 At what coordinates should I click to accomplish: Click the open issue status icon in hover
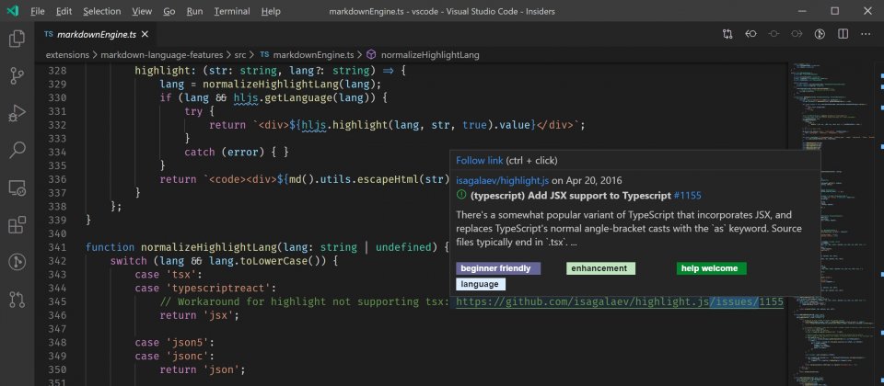[x=461, y=195]
